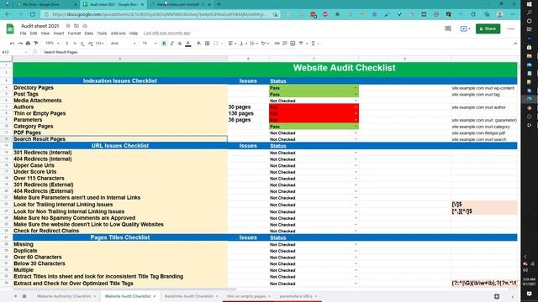Screen dimensions: 538x302
Task: Open the zoom level dropdown
Action: [x=52, y=44]
